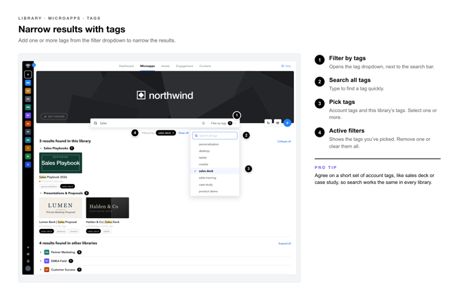Viewport: 459px width, 294px height.
Task: Clear the search text with the x icon
Action: [x=203, y=123]
